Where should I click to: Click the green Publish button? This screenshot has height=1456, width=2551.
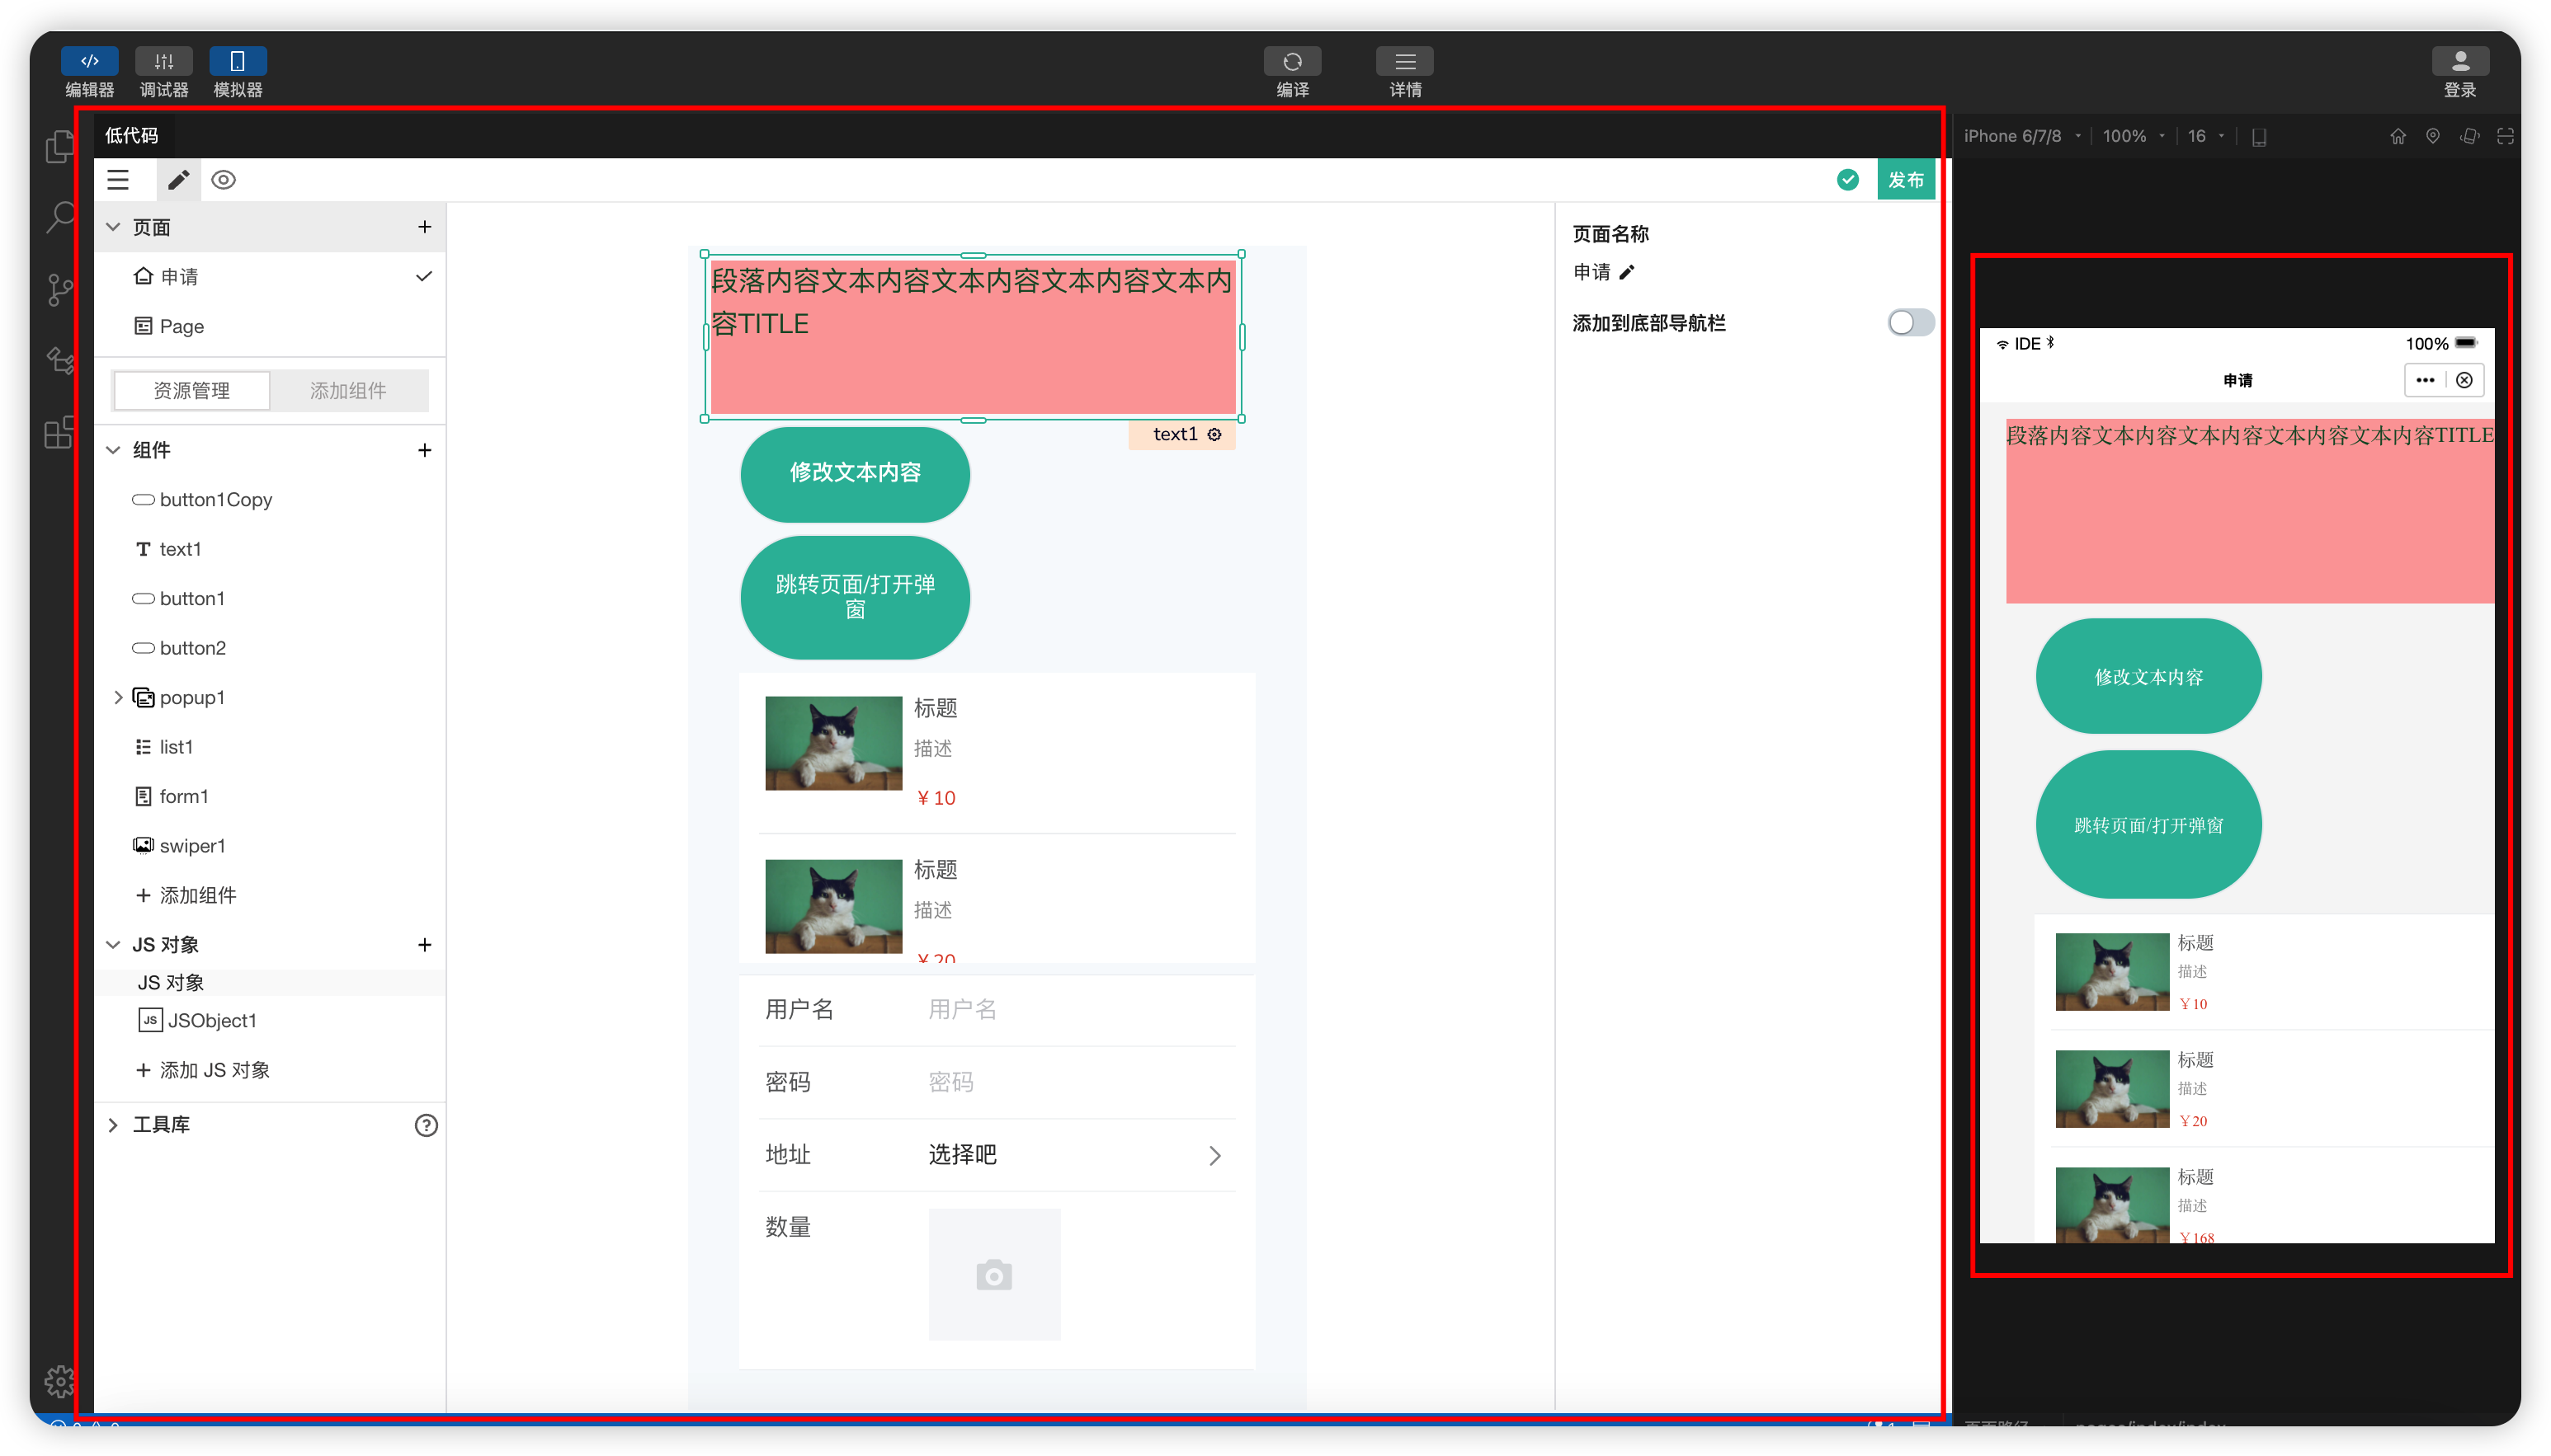pos(1905,180)
